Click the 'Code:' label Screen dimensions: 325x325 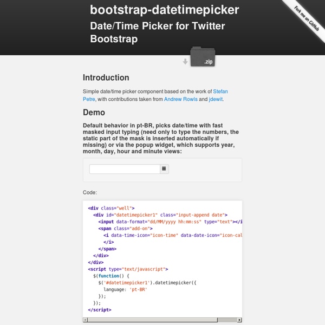[90, 192]
